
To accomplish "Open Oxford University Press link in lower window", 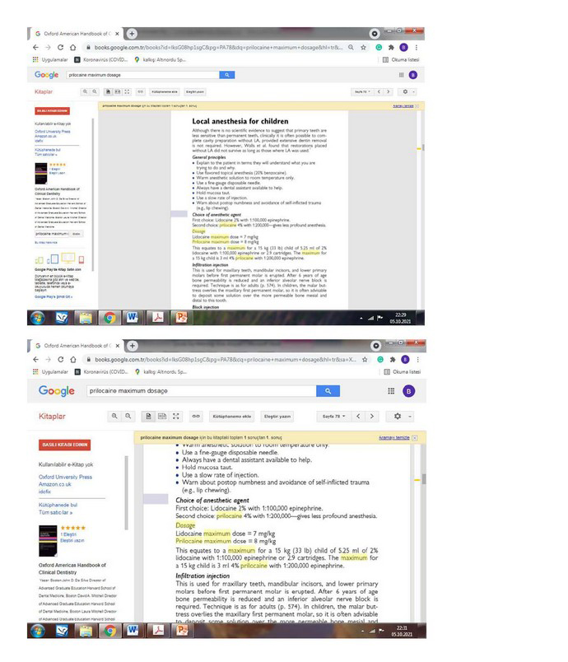I will 65,477.
